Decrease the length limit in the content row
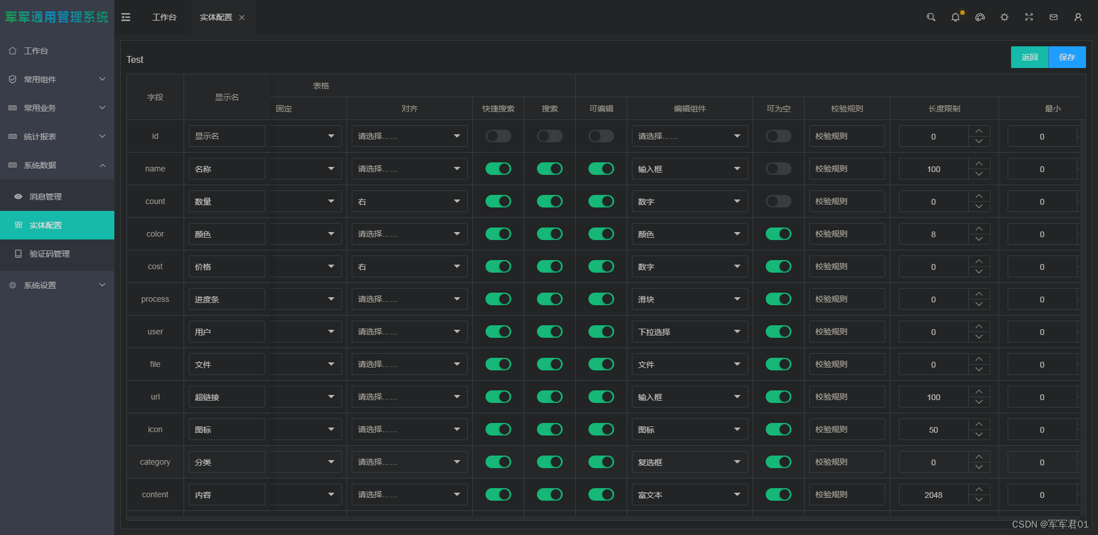Screen dimensions: 1098x535 979,500
